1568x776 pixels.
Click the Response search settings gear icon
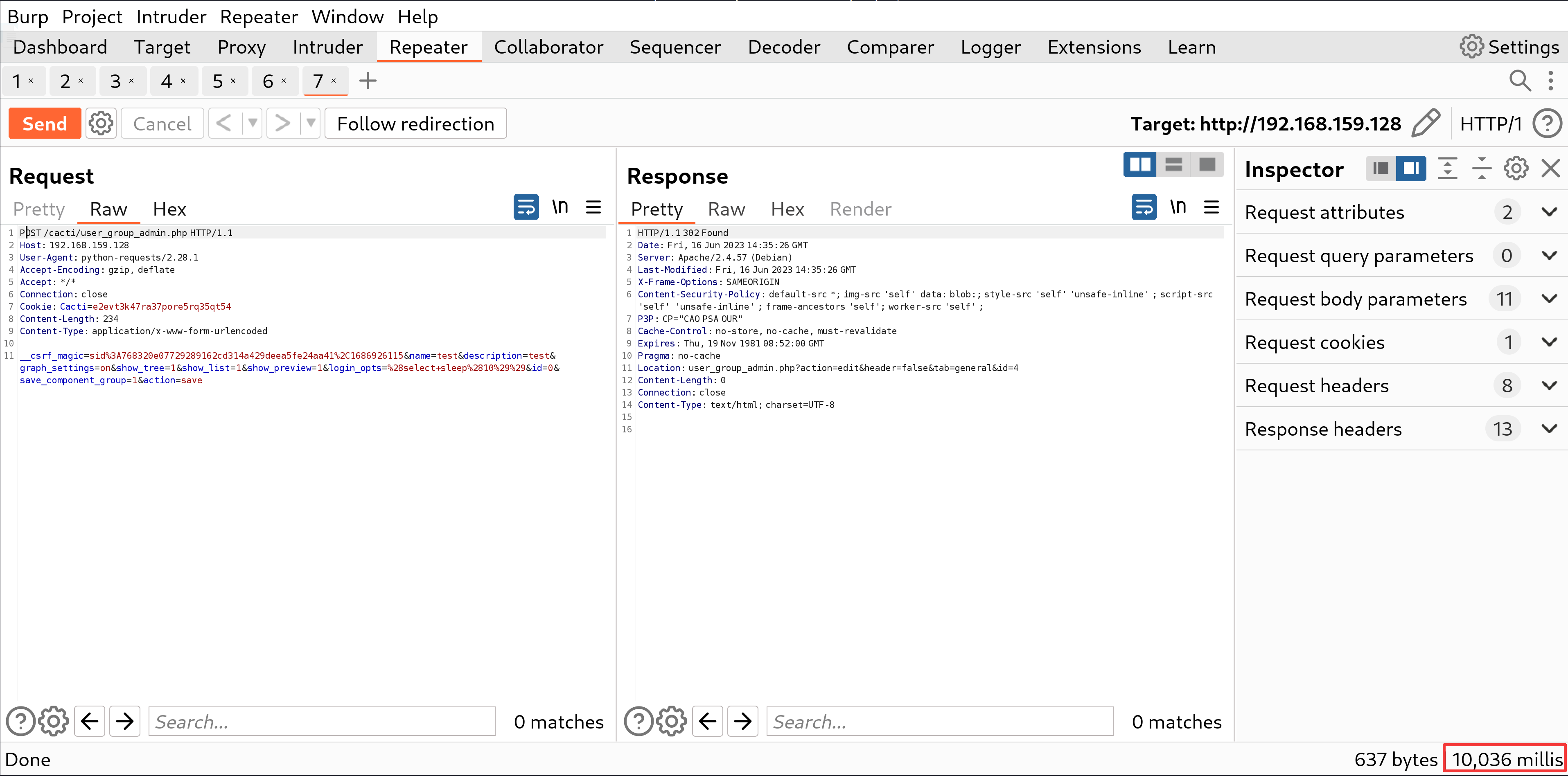(671, 722)
